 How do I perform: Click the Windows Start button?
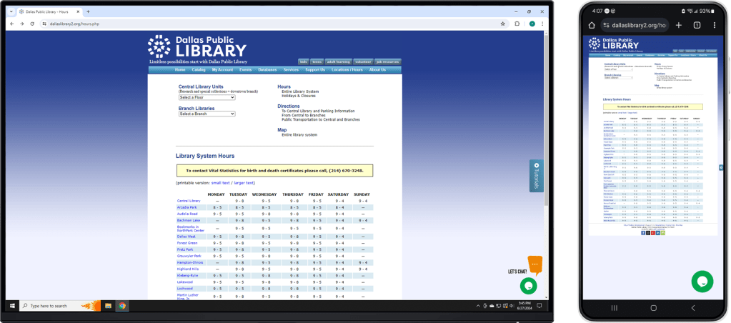(12, 306)
